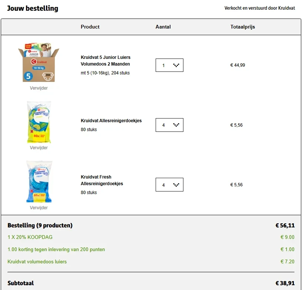Click the yellow Allesreinigerdoekjes product image
This screenshot has height=290, width=302.
click(39, 122)
